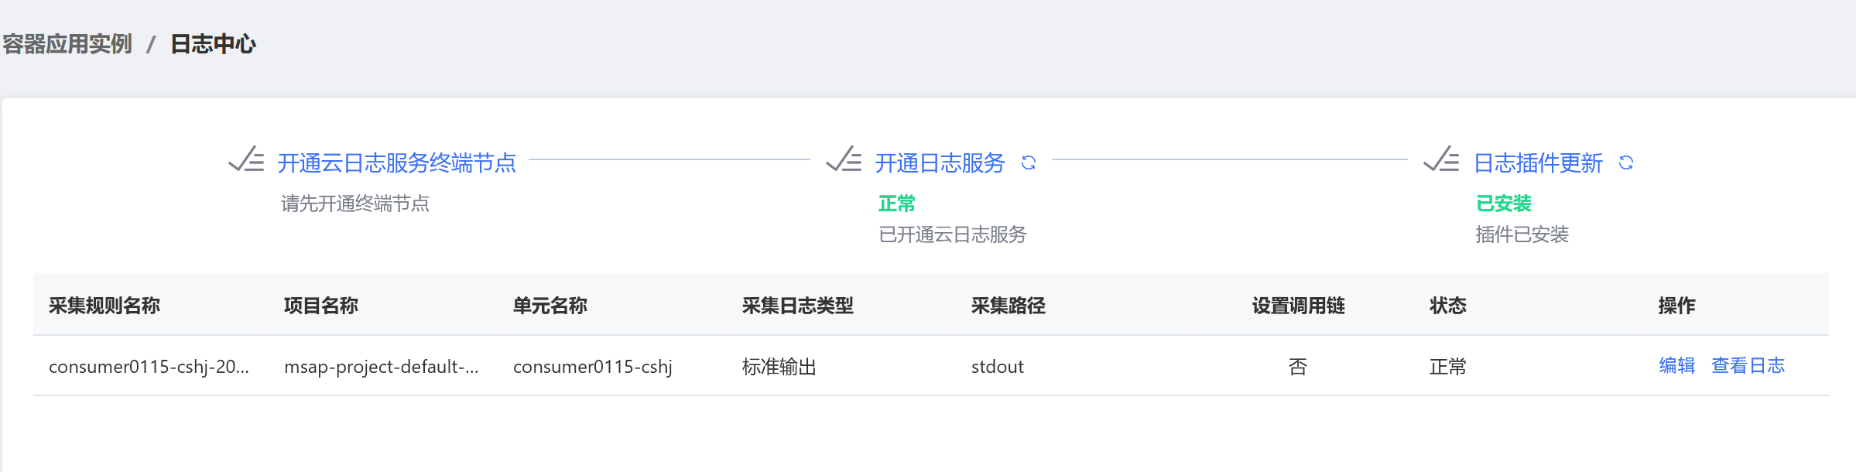Refresh the 开通日志服务 status
The width and height of the screenshot is (1856, 472).
tap(1028, 162)
